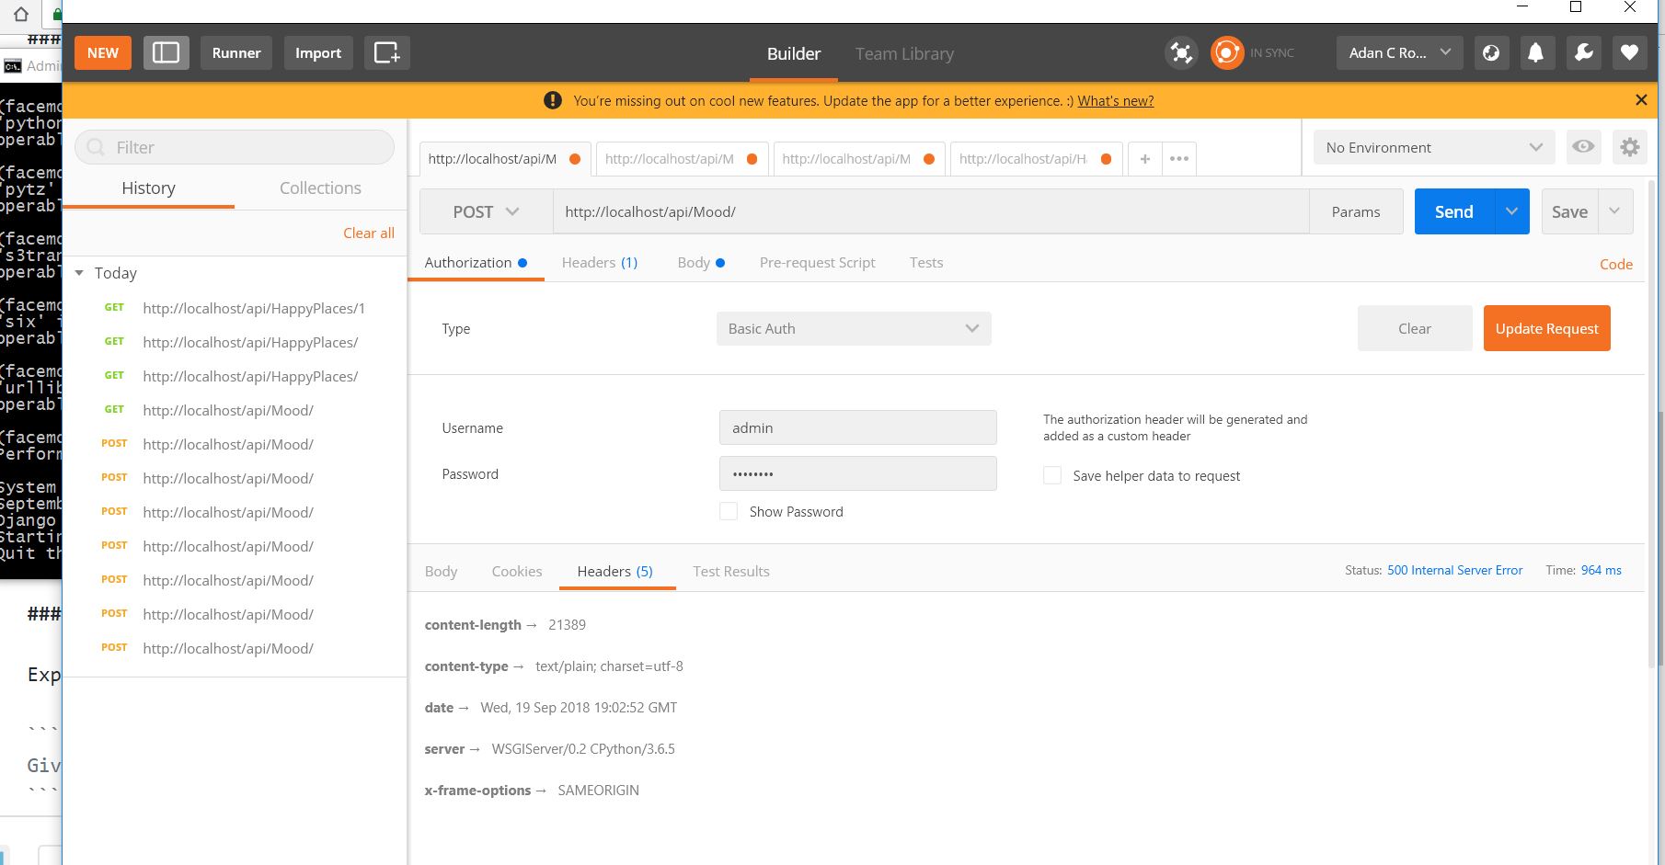The image size is (1665, 865).
Task: Enable Show Password checkbox
Action: pyautogui.click(x=729, y=511)
